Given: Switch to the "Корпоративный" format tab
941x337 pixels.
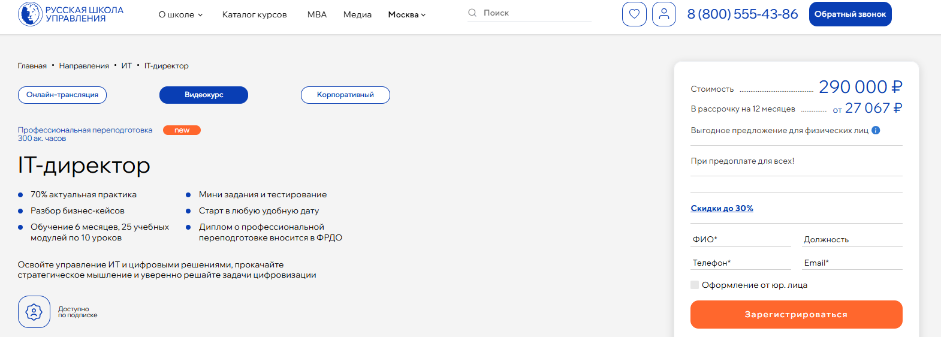Looking at the screenshot, I should click(x=345, y=95).
